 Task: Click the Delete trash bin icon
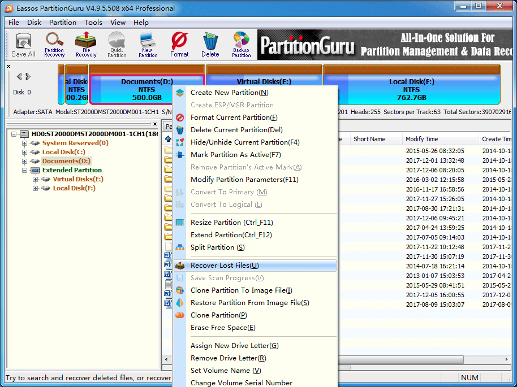click(x=210, y=45)
